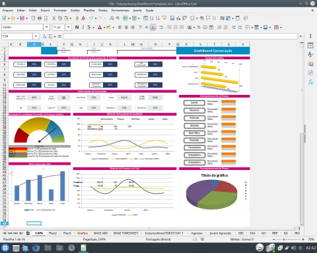Click the Cut scissors icon

coord(54,18)
